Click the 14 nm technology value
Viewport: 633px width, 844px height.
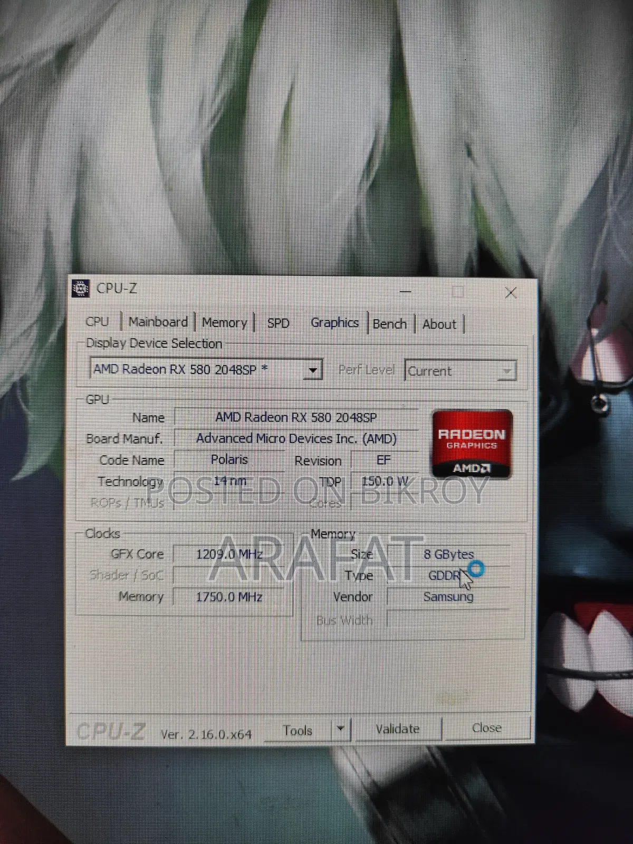point(229,481)
